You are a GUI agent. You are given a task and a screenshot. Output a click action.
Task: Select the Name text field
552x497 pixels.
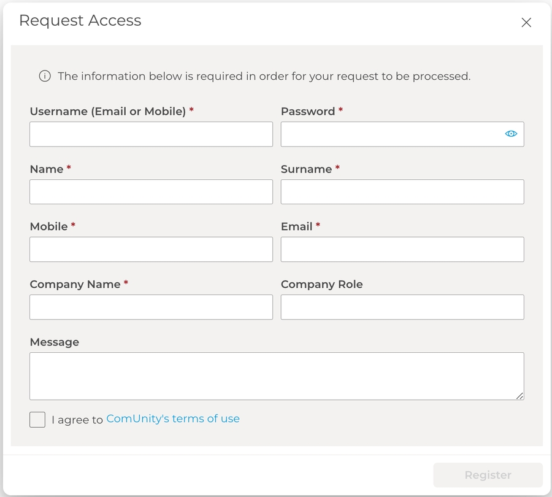click(151, 191)
